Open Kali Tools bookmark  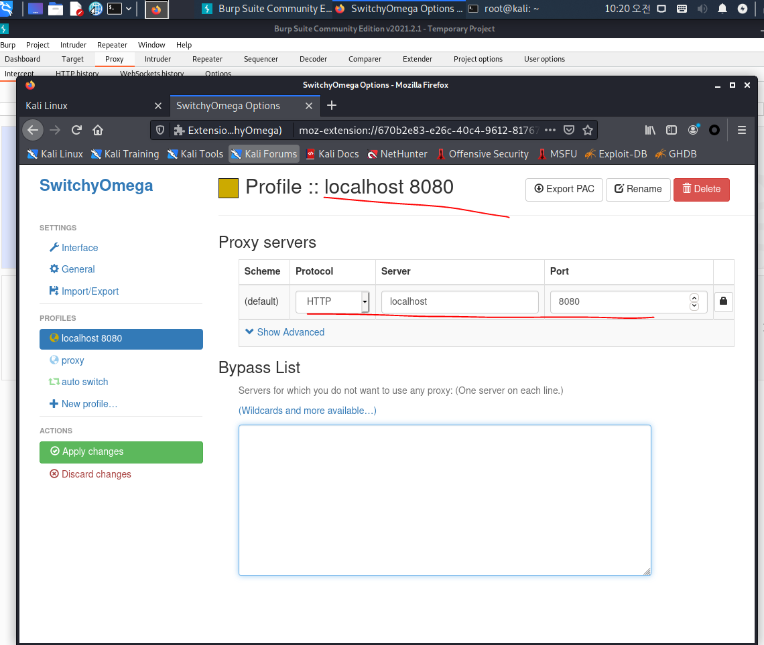click(195, 154)
